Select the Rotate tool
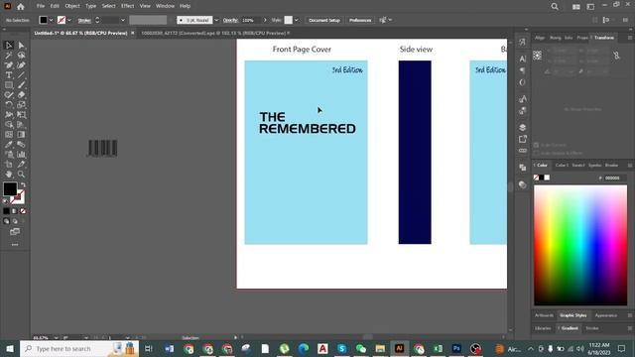Viewport: 635px width, 357px height. tap(9, 105)
